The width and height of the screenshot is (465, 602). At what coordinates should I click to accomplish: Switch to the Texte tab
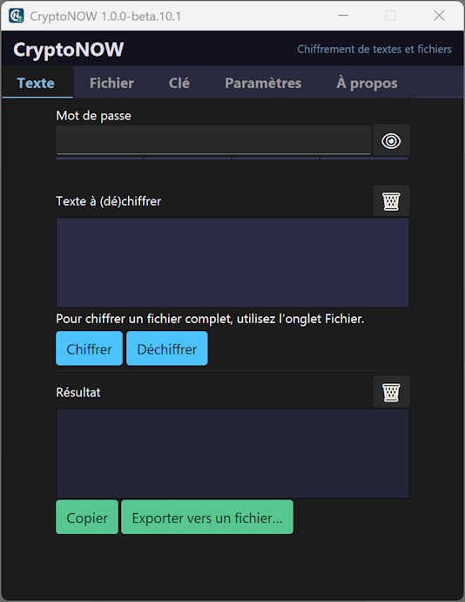point(36,83)
